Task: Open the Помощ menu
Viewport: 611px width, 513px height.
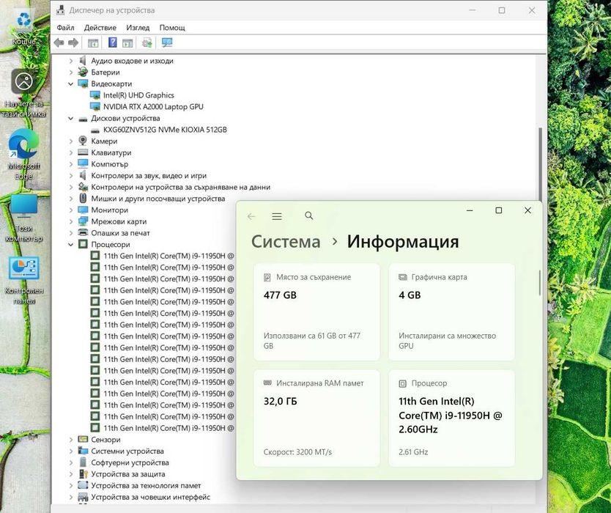Action: pyautogui.click(x=172, y=28)
